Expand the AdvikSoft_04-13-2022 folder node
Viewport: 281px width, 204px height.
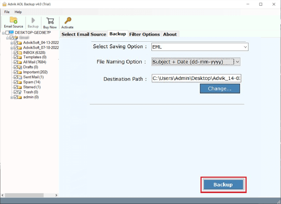(12, 43)
